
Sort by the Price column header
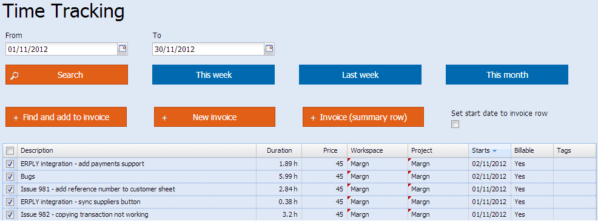(x=324, y=151)
